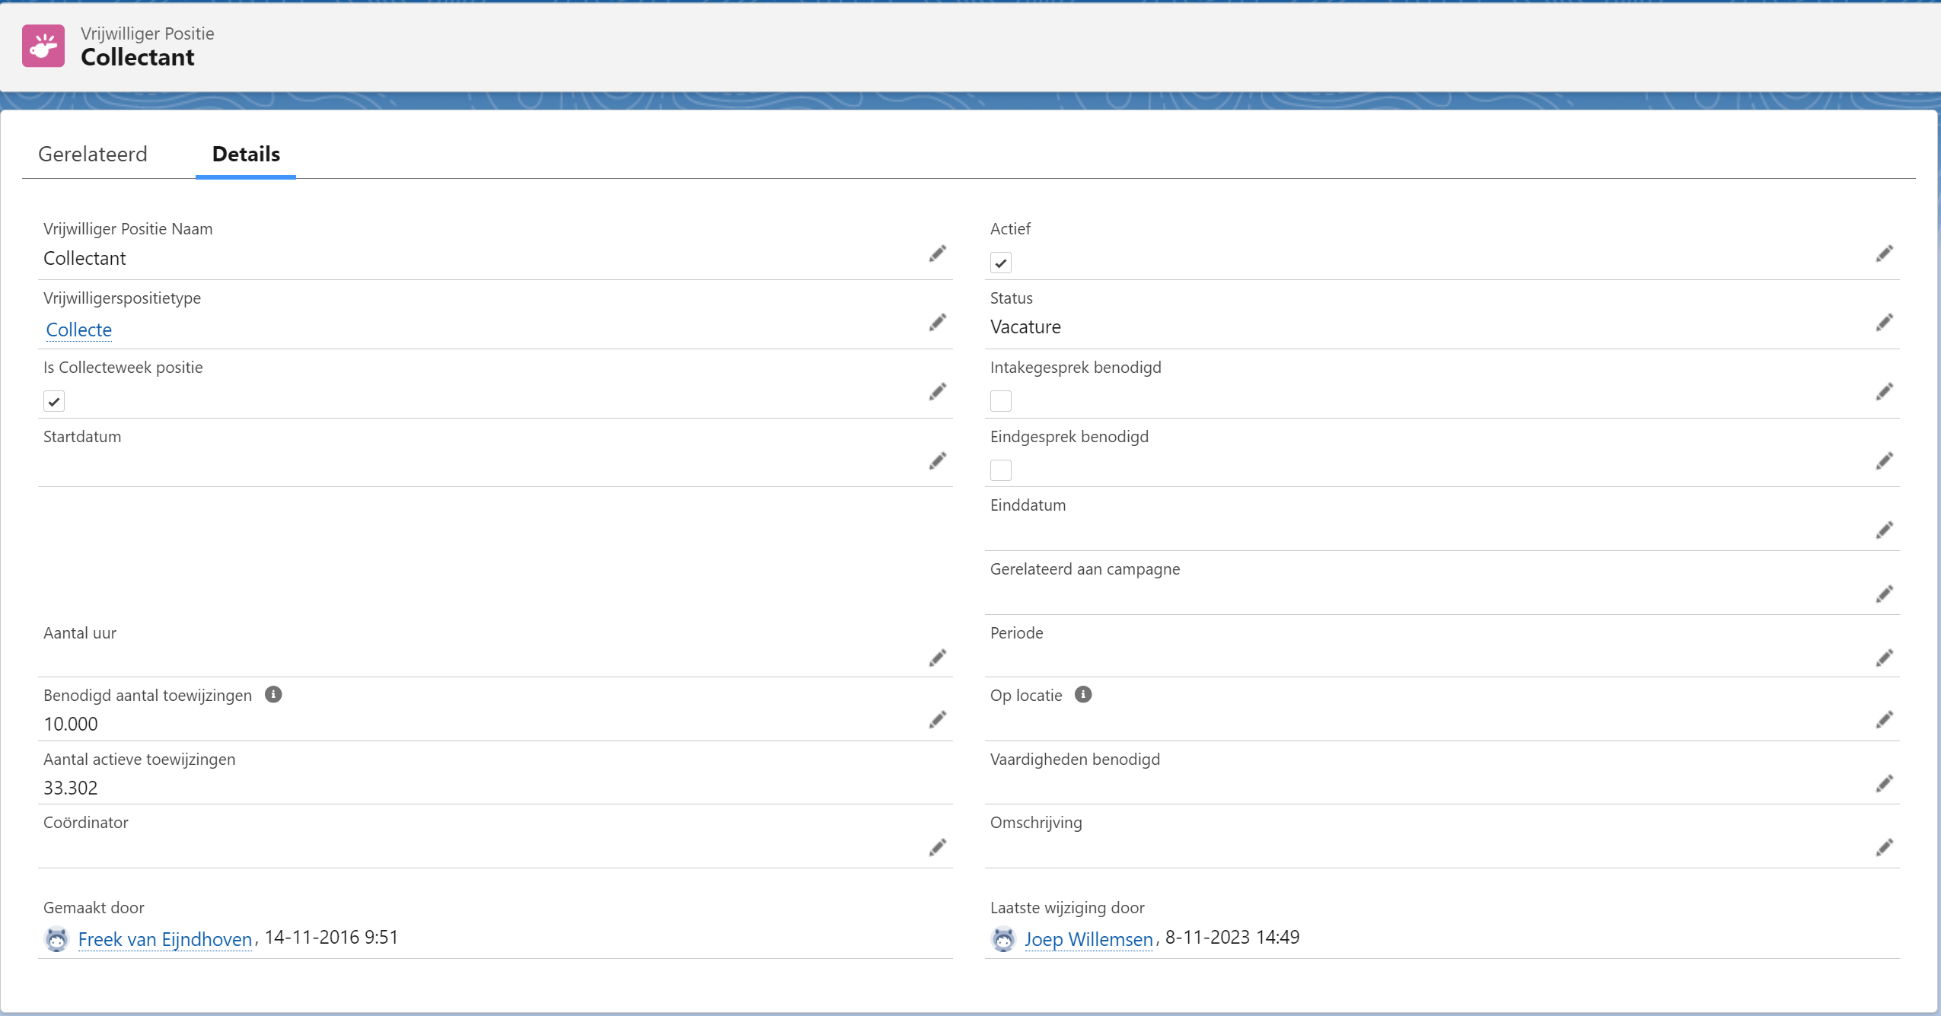
Task: Click pencil icon for Gerelateerd aan campagne
Action: click(1884, 594)
